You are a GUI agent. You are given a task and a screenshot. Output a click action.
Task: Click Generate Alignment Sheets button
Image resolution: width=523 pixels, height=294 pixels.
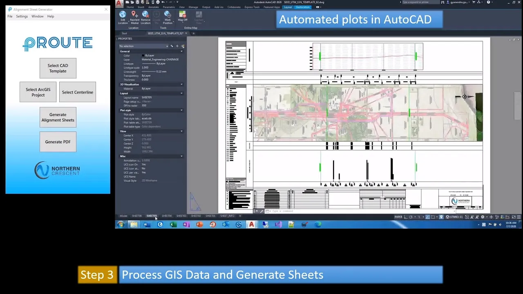point(58,117)
